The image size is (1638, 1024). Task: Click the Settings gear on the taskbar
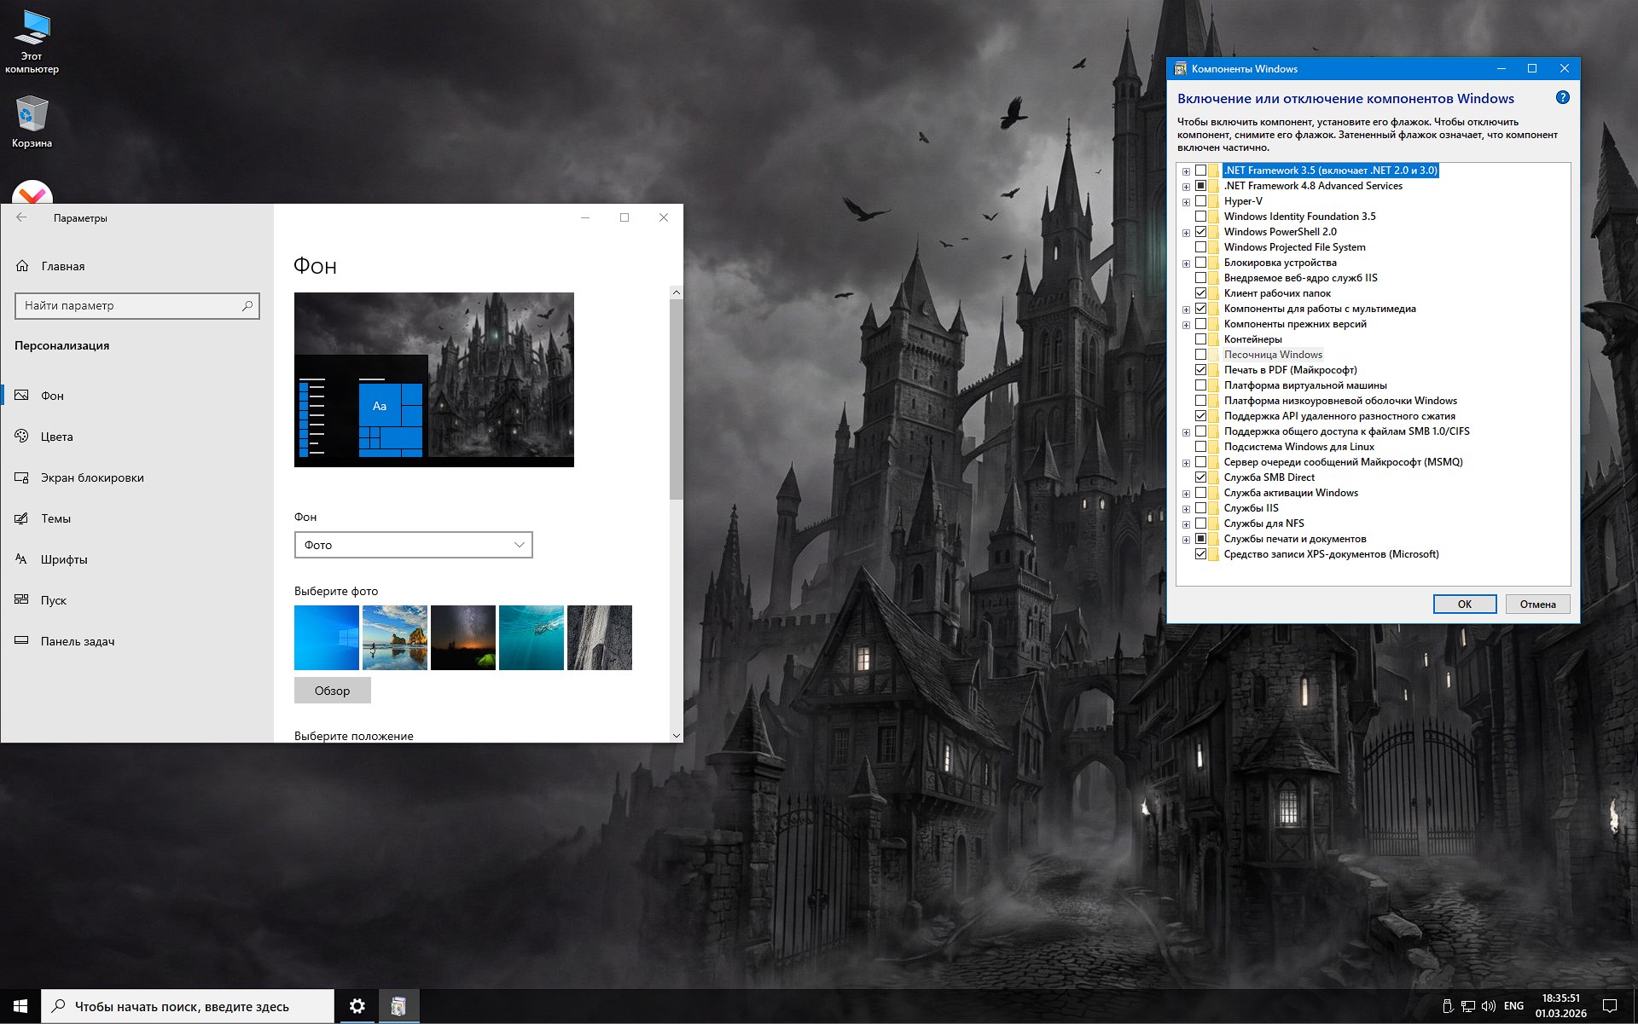tap(357, 1006)
